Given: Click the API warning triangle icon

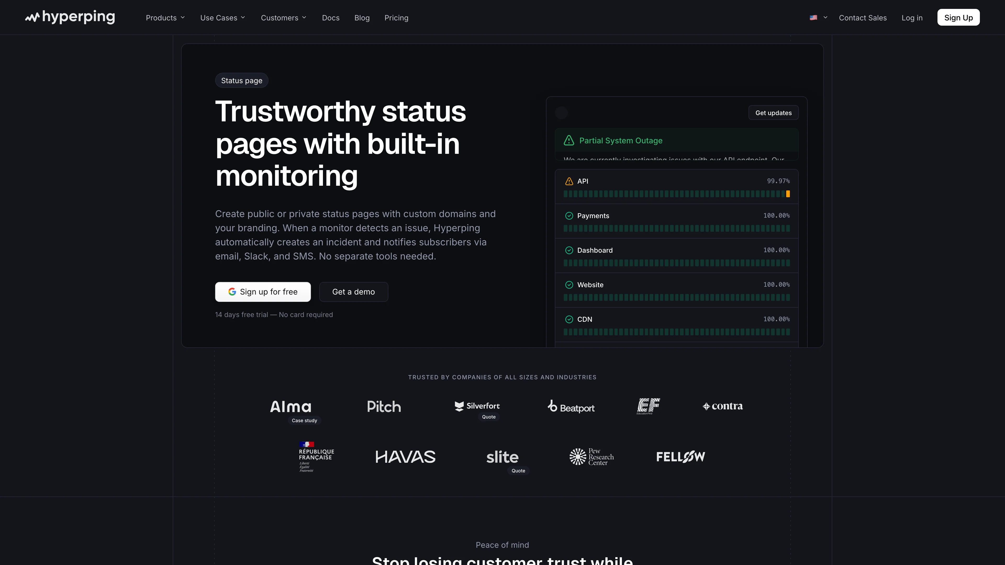Looking at the screenshot, I should (x=569, y=181).
